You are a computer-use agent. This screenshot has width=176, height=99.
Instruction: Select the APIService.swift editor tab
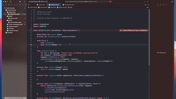click(x=54, y=5)
